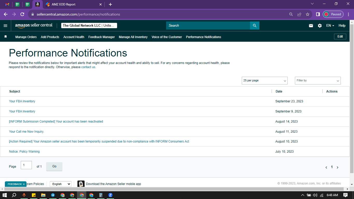Open the English language selector in the footer
This screenshot has height=199, width=354.
click(61, 184)
